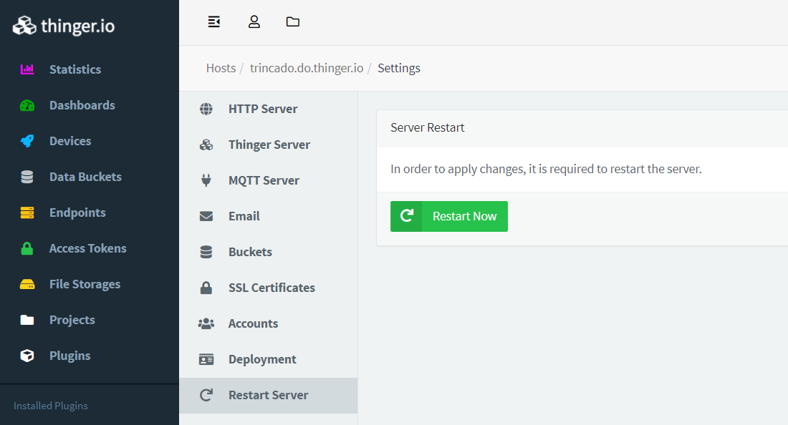Open the user profile icon in top bar

pos(254,22)
